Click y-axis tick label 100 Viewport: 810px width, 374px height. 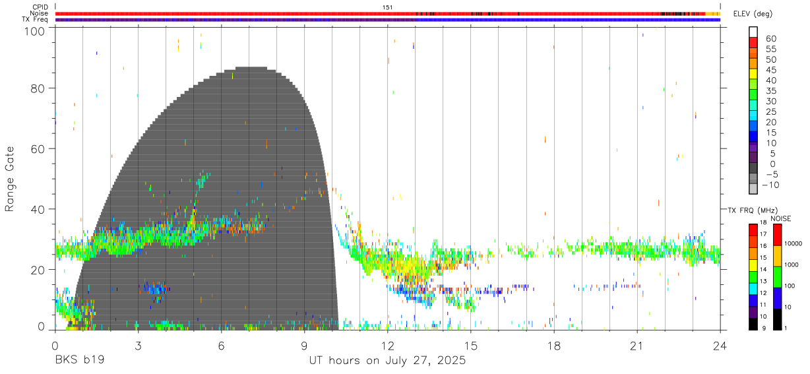(36, 30)
